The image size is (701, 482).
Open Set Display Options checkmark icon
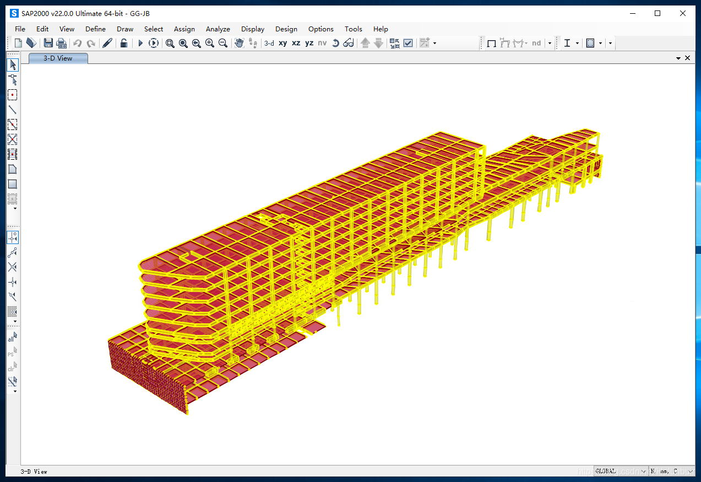tap(408, 43)
